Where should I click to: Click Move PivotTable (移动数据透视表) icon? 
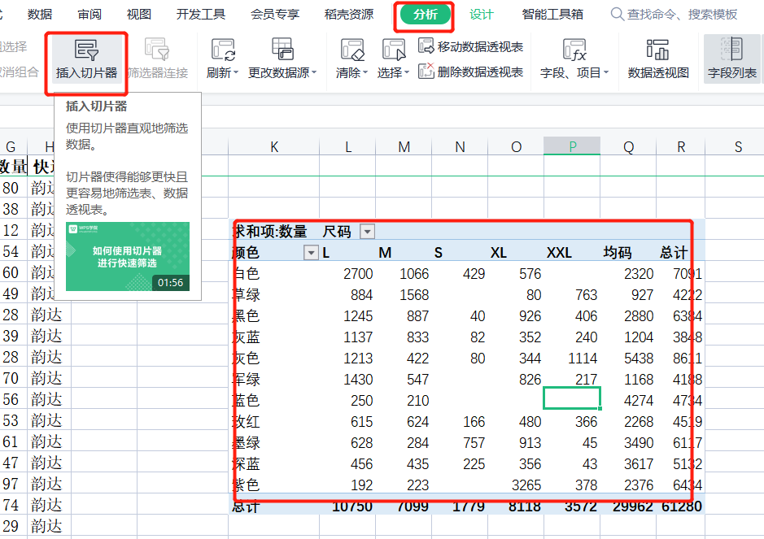[426, 46]
